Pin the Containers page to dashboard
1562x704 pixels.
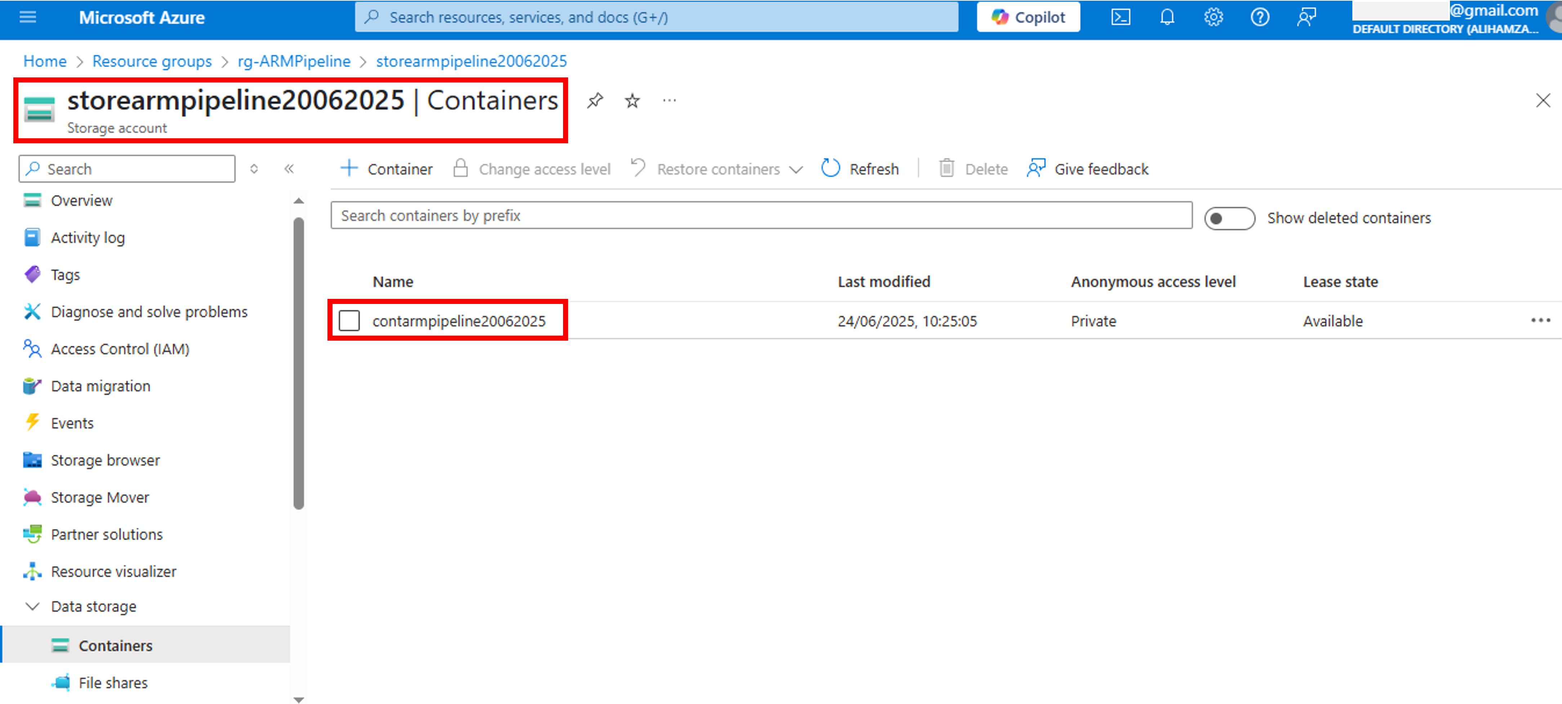pos(595,101)
